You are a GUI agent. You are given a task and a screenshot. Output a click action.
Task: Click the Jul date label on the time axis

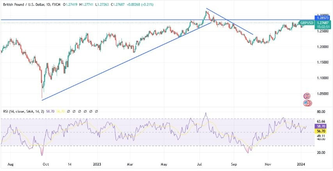point(199,164)
